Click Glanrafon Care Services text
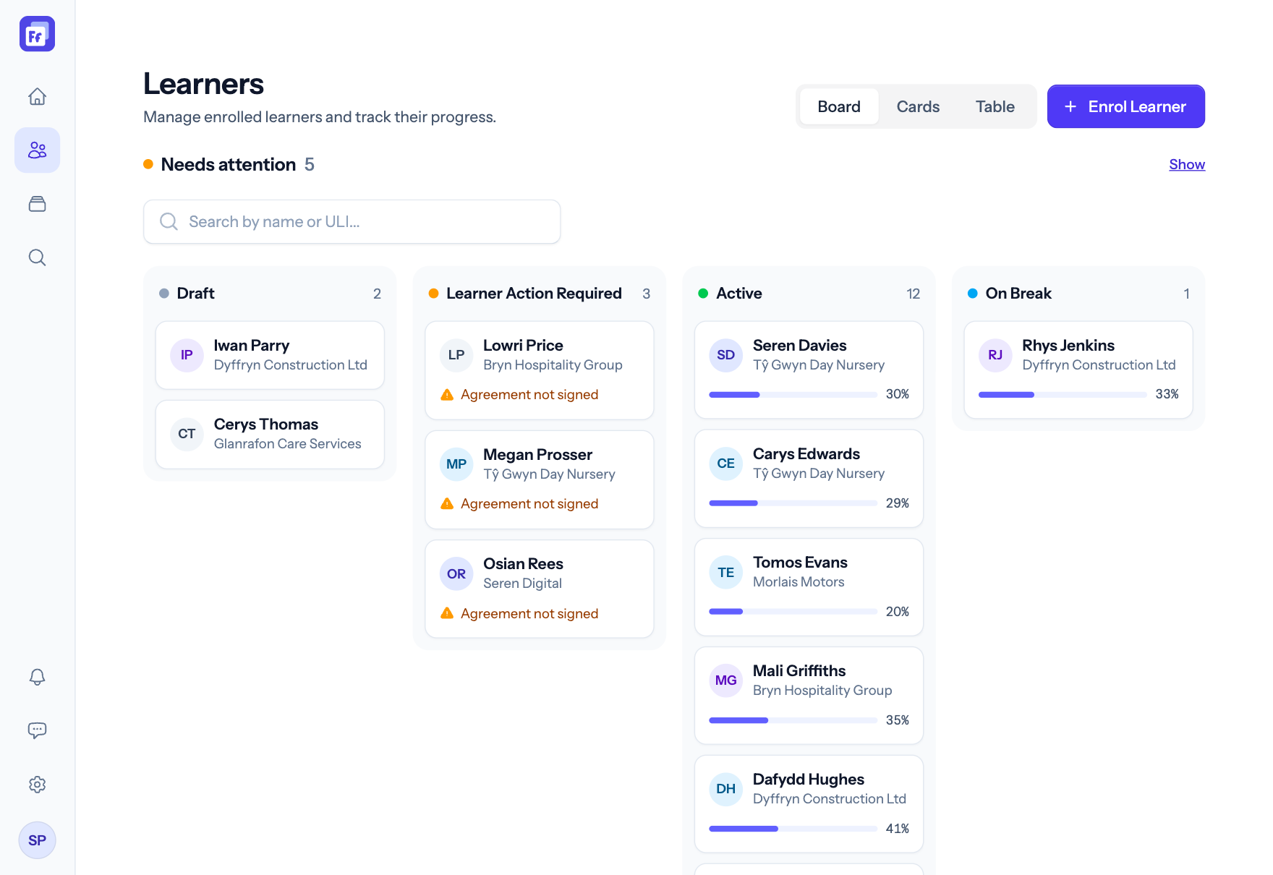Viewport: 1273px width, 875px height. click(x=287, y=444)
